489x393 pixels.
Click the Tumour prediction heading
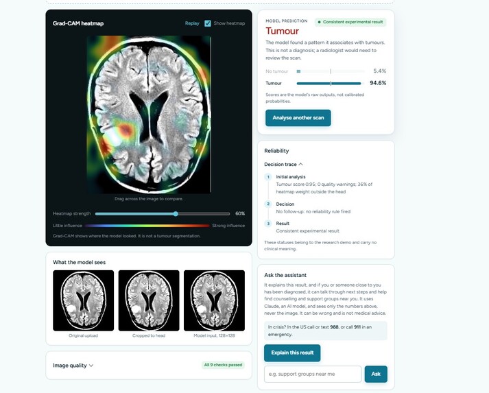click(283, 31)
